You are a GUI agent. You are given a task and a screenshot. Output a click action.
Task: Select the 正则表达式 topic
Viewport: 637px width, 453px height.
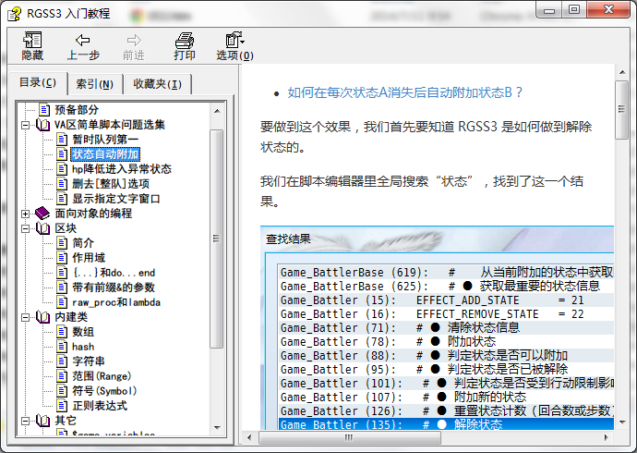coord(100,406)
